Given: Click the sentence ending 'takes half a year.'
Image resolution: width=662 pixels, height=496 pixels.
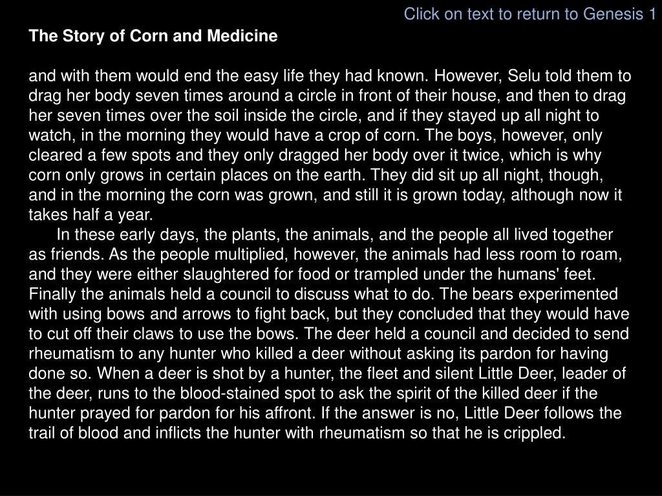Looking at the screenshot, I should pyautogui.click(x=91, y=215).
